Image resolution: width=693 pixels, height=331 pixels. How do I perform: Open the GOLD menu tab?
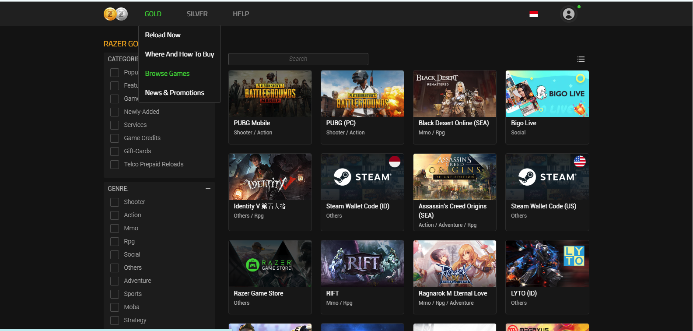(x=153, y=14)
